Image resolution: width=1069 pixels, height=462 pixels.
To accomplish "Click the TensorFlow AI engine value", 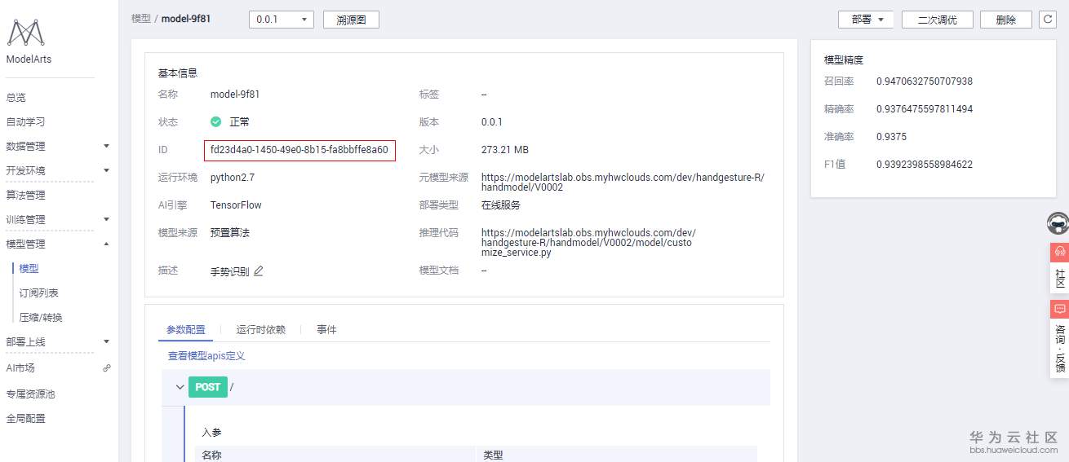I will click(236, 205).
